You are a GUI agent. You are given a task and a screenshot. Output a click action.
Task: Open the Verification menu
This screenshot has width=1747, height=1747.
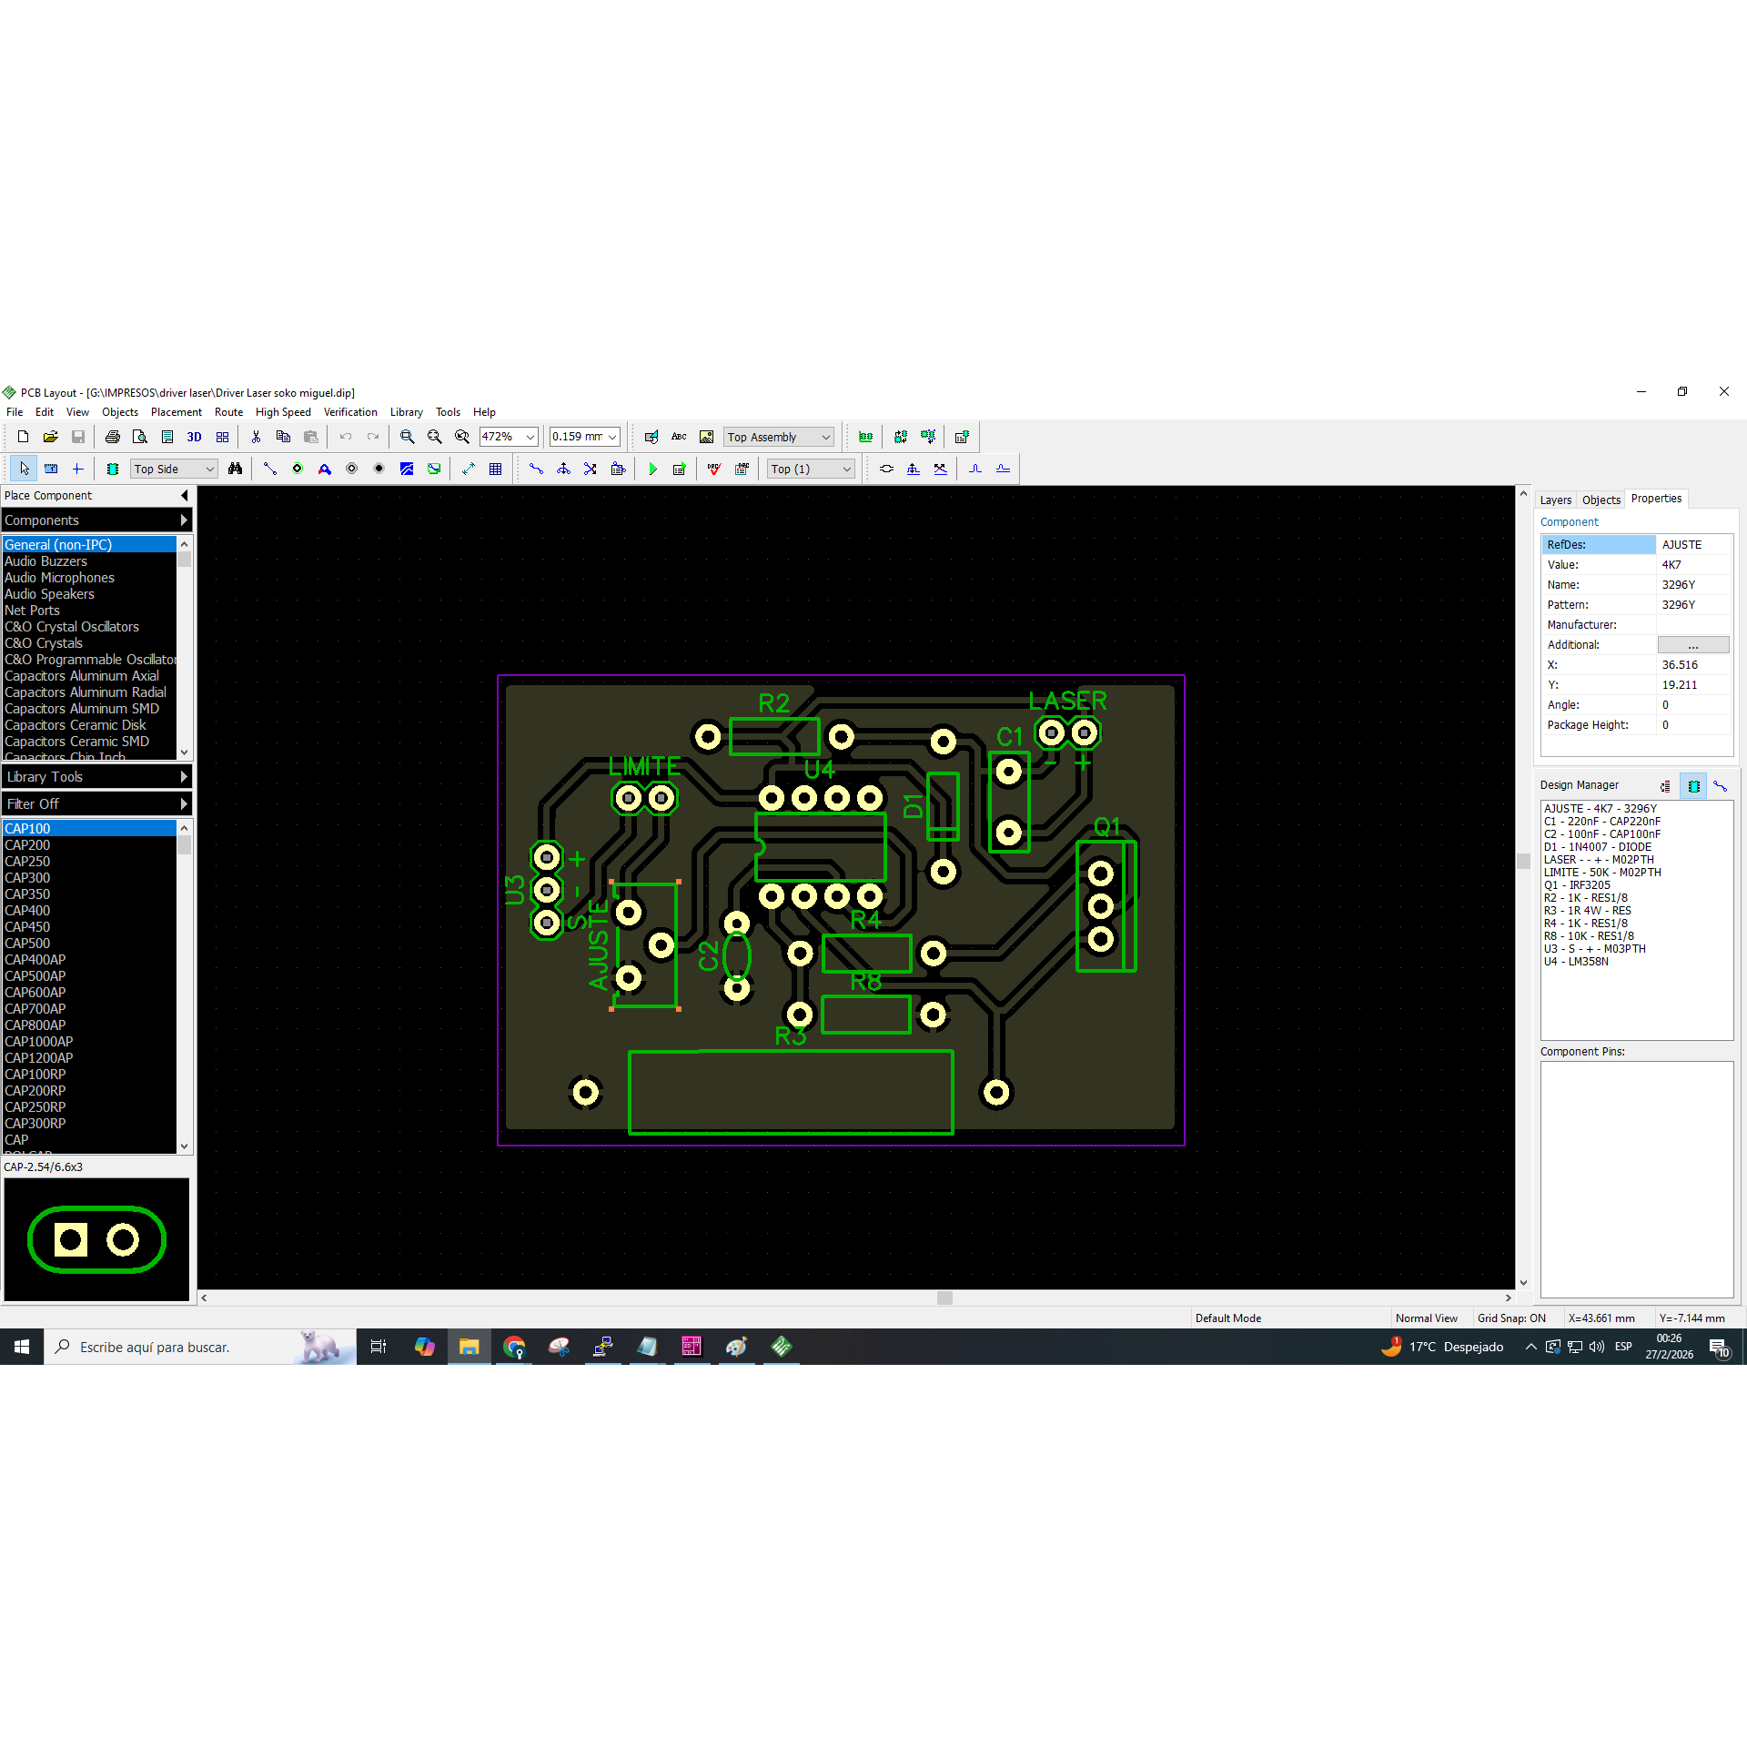349,412
